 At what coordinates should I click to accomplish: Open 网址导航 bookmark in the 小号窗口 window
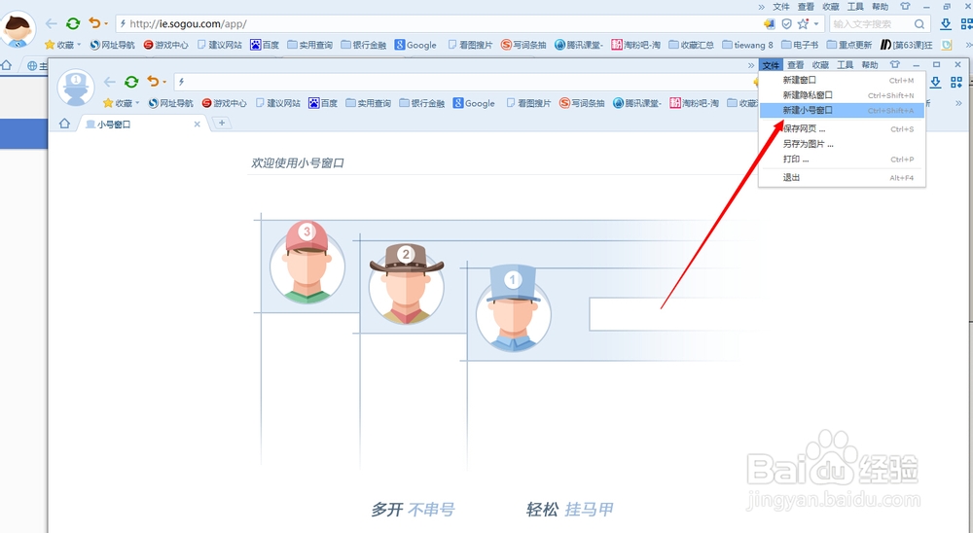click(x=170, y=103)
